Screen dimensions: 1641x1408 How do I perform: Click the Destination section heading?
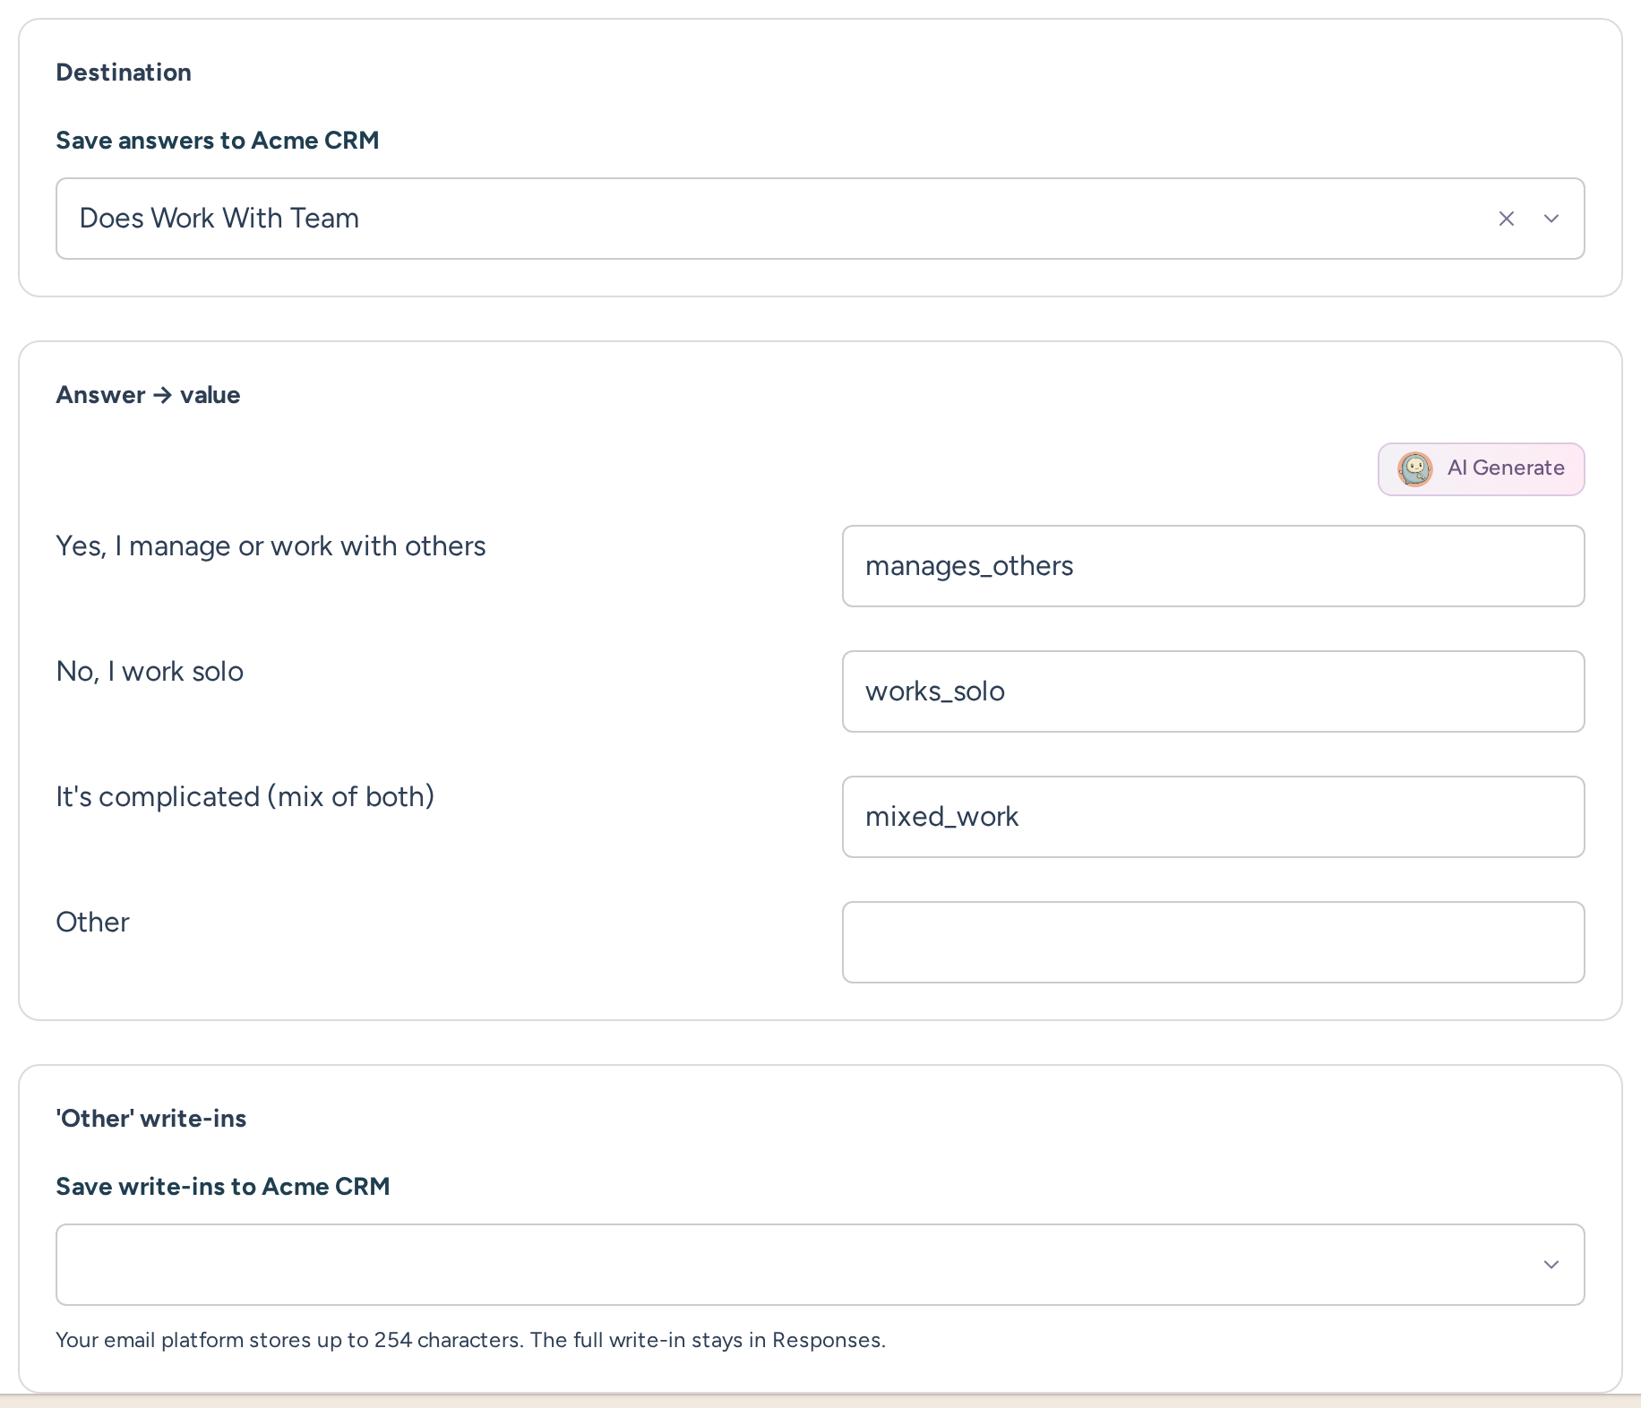pos(124,73)
